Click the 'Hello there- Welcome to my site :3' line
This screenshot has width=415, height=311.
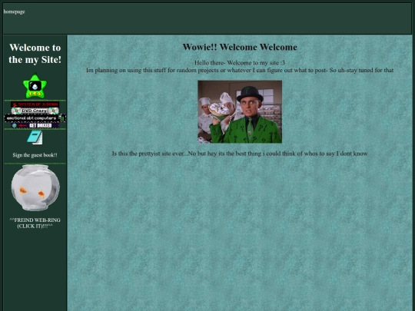[x=240, y=63]
